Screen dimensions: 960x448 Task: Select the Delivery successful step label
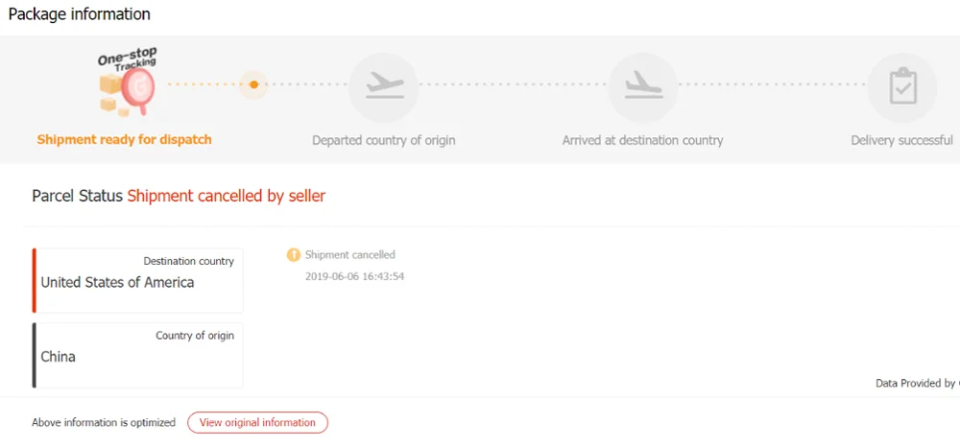tap(901, 141)
